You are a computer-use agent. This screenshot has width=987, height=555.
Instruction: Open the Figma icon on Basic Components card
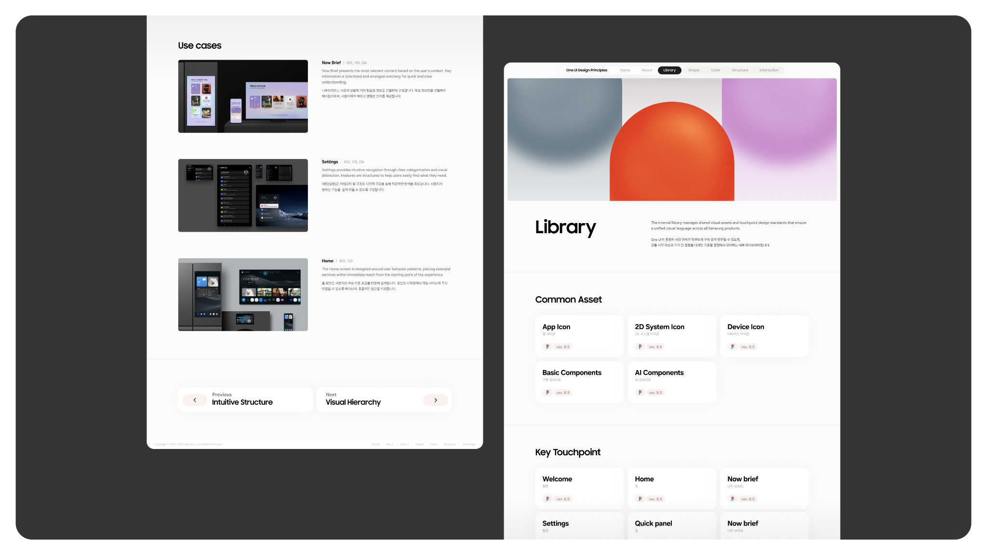(548, 392)
